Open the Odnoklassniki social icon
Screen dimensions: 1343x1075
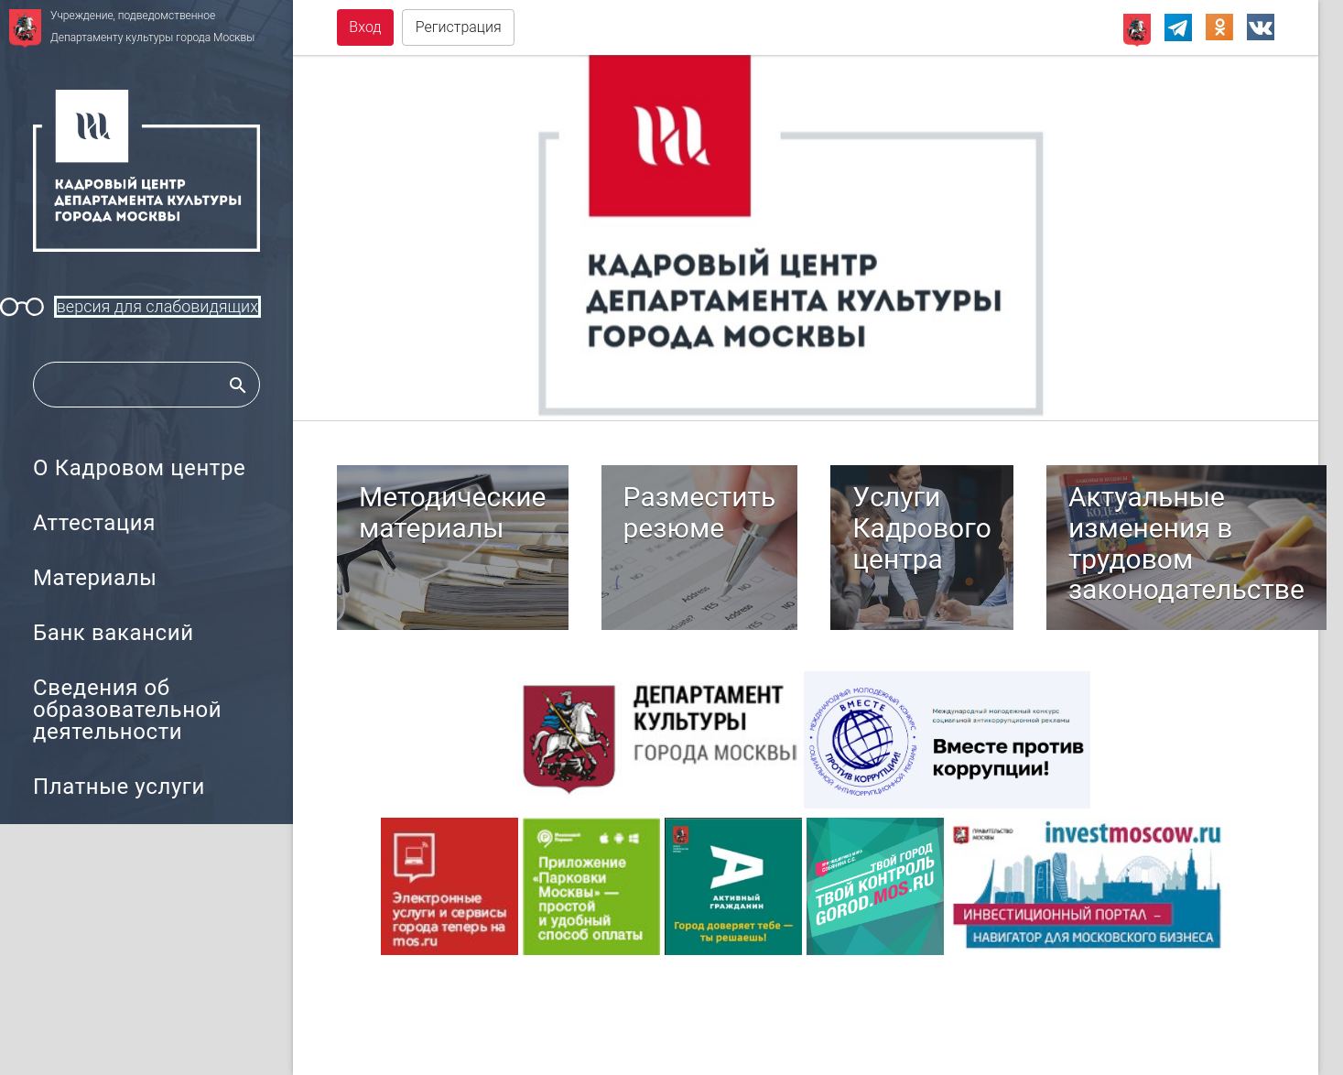coord(1218,27)
